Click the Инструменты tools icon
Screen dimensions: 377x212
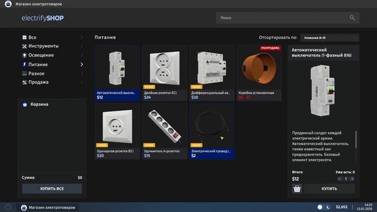(x=24, y=46)
